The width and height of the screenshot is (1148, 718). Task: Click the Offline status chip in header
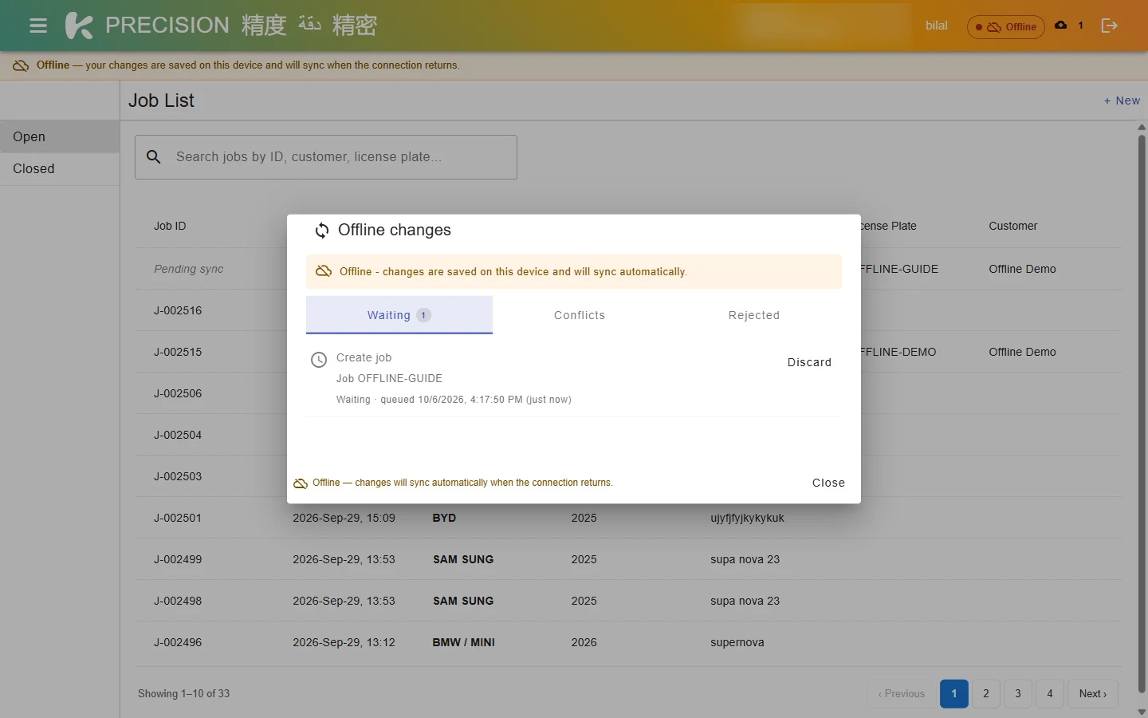click(x=1006, y=26)
